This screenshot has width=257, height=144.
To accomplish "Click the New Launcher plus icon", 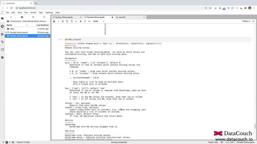I will click(11, 17).
